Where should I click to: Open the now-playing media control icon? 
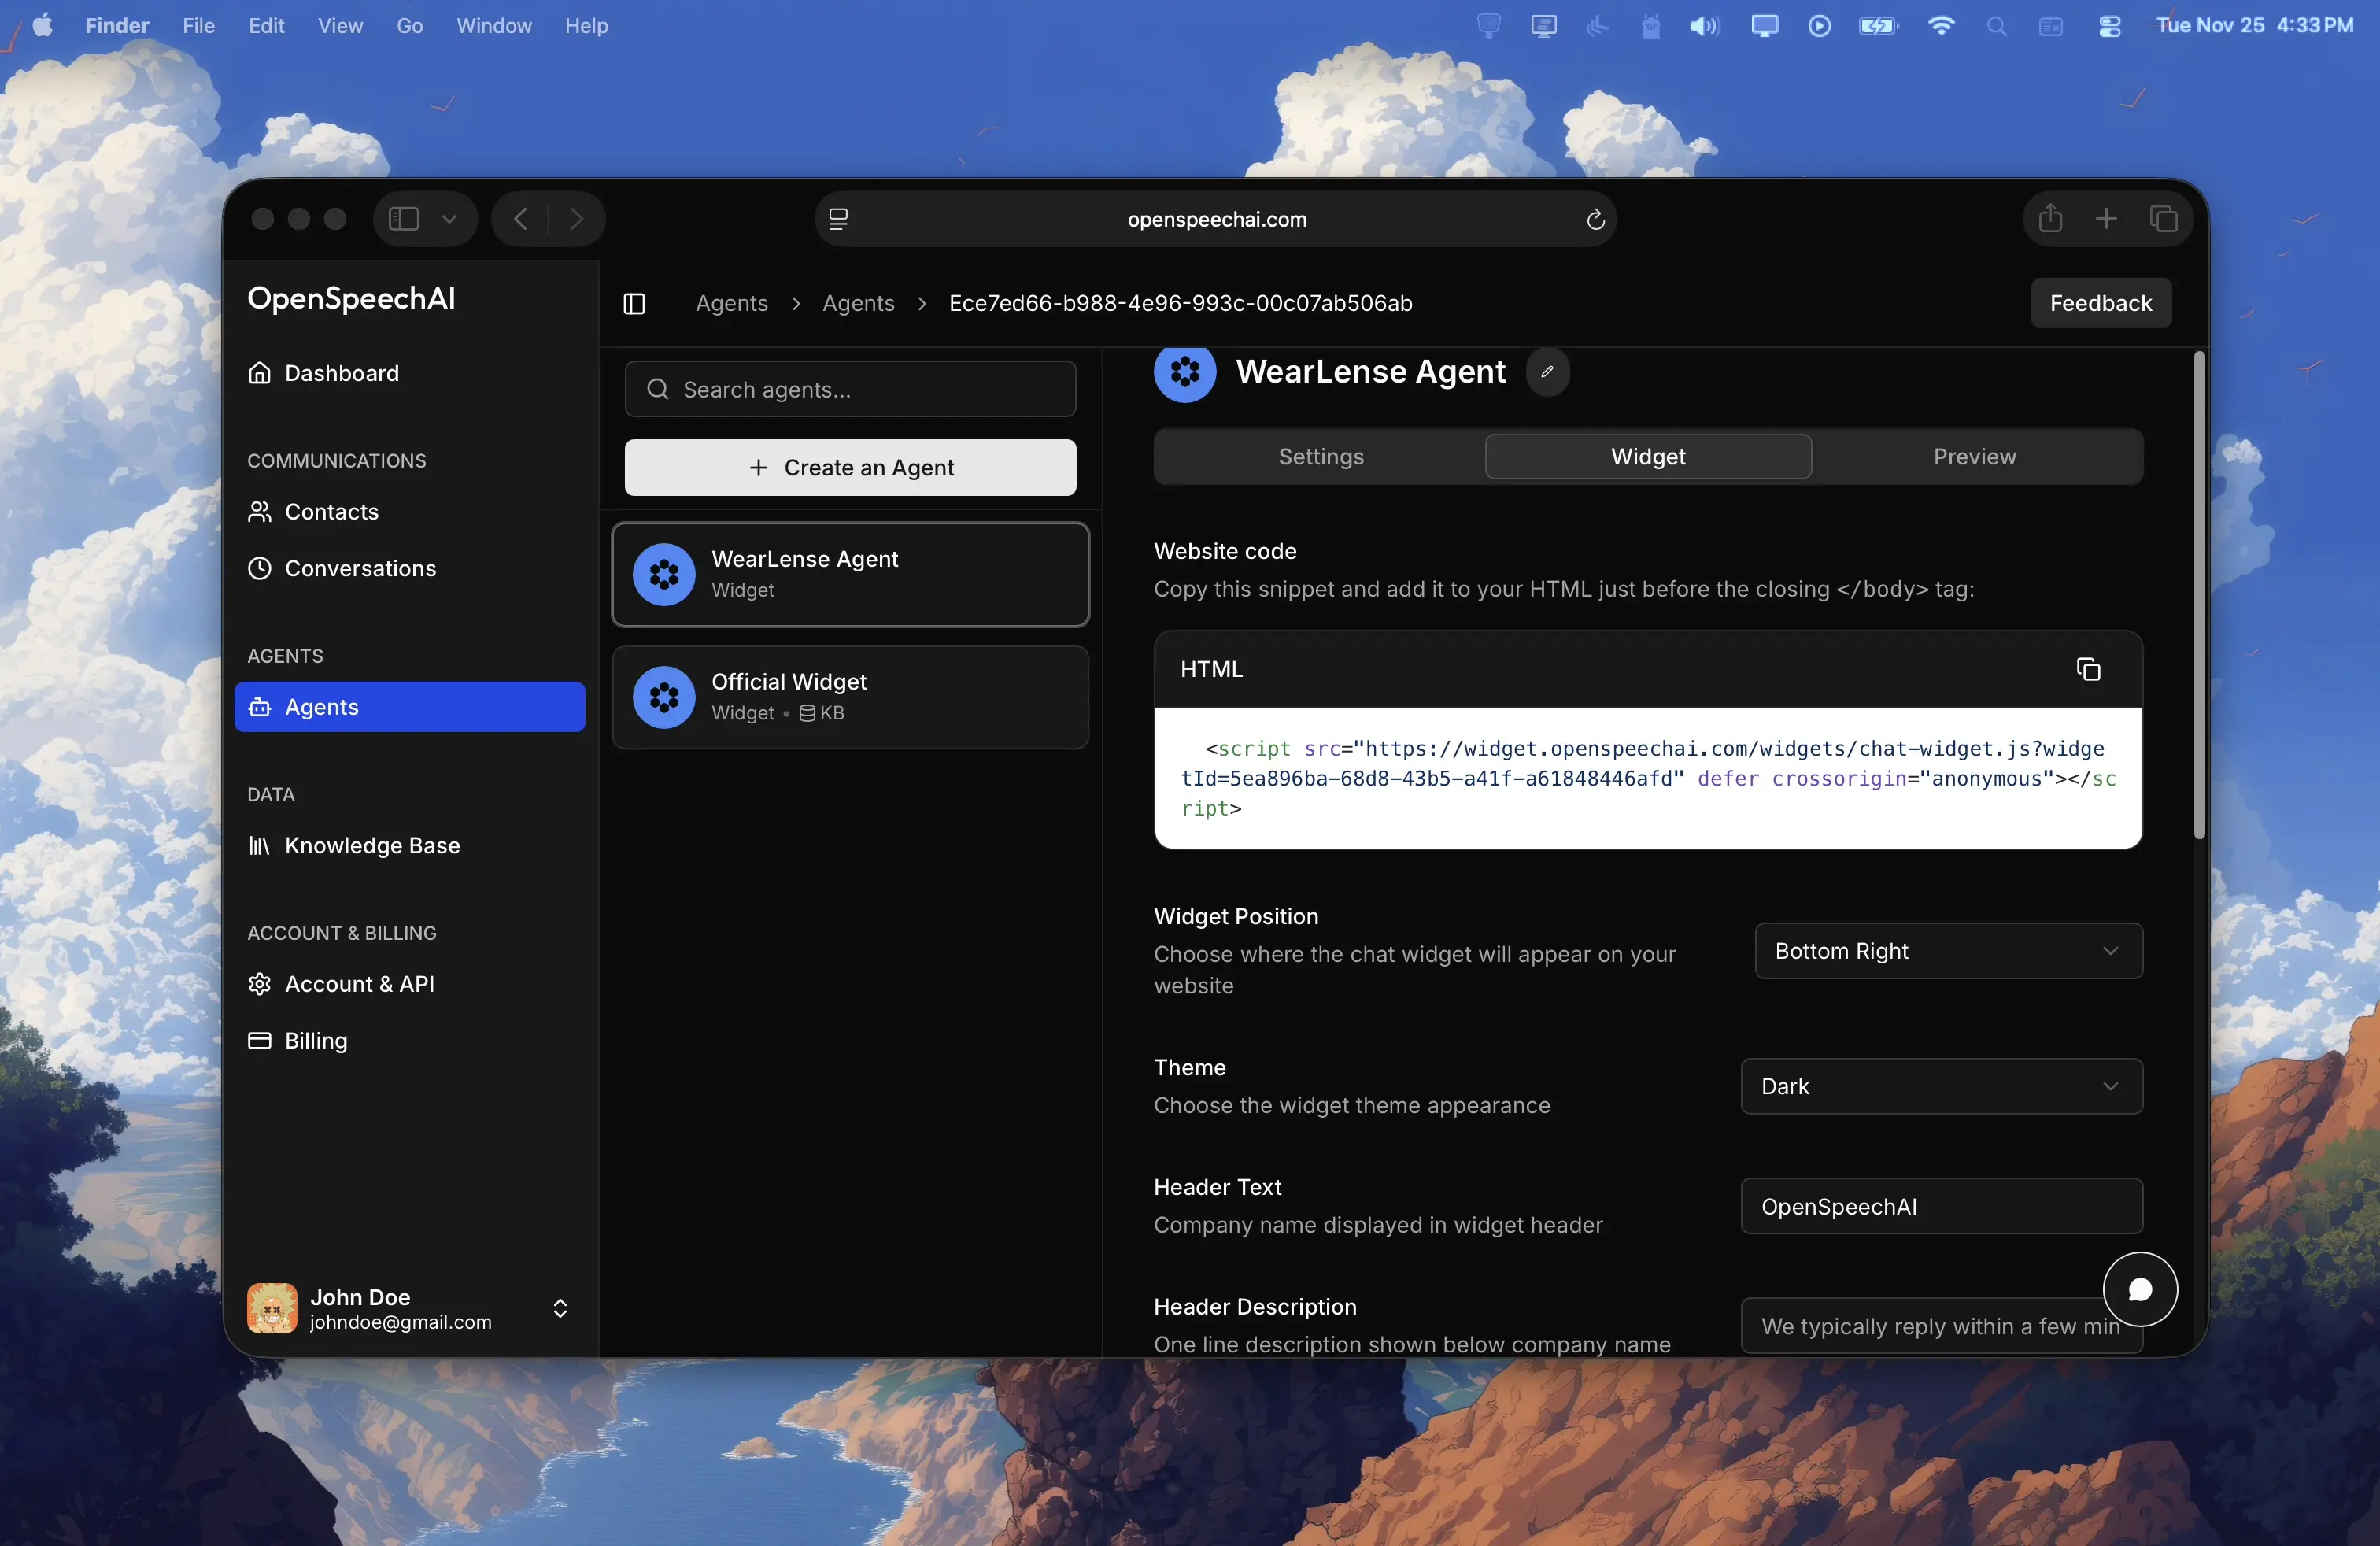pos(1819,26)
